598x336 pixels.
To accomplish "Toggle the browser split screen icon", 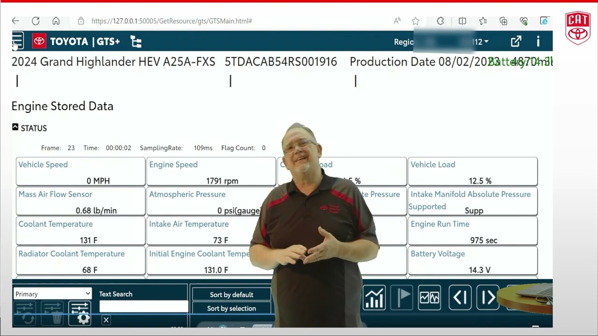I will [x=463, y=21].
